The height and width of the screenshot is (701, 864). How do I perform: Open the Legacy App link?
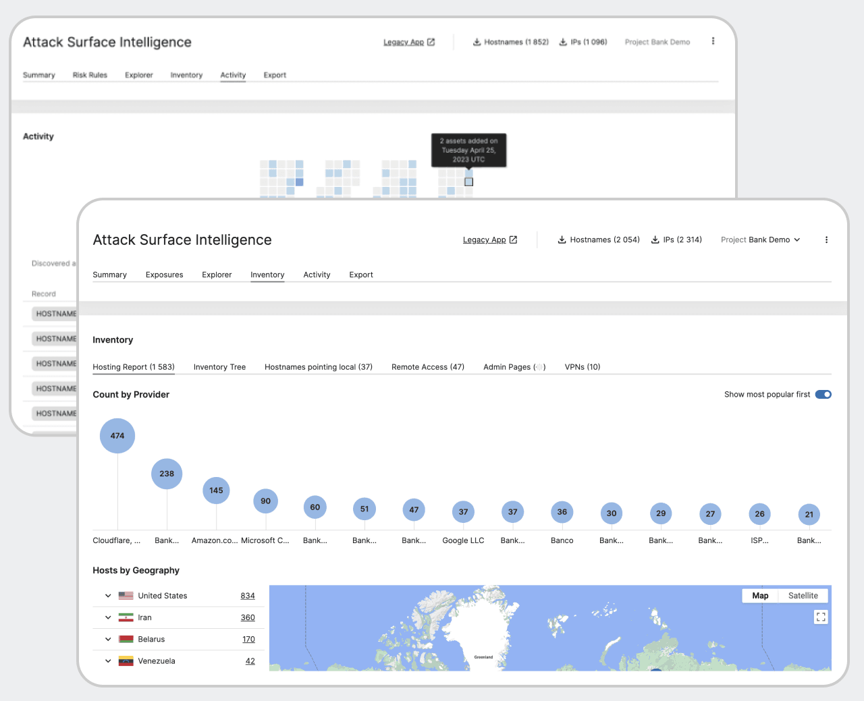tap(484, 239)
